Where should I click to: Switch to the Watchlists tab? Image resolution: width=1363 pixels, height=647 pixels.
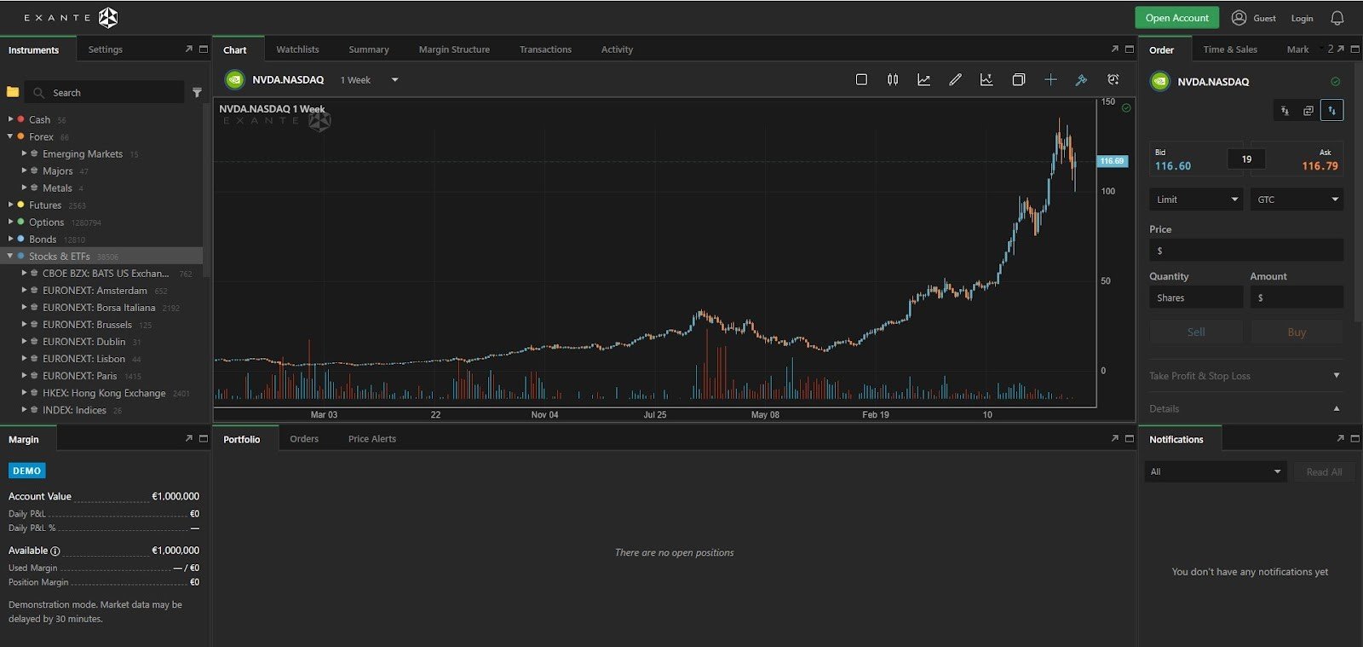[x=297, y=49]
